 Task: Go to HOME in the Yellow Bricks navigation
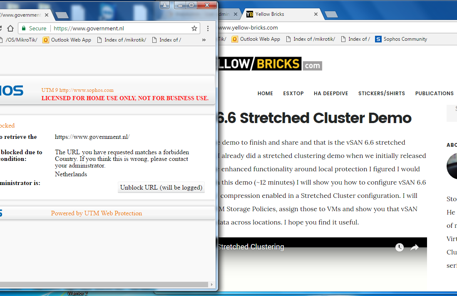tap(265, 94)
